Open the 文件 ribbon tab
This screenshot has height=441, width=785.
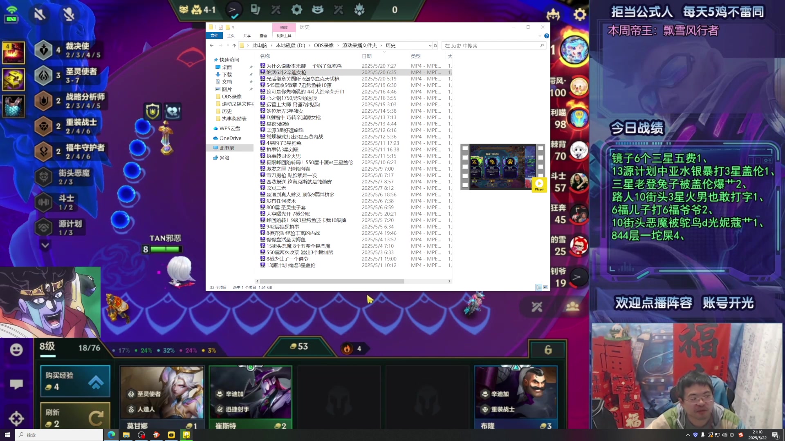click(214, 36)
